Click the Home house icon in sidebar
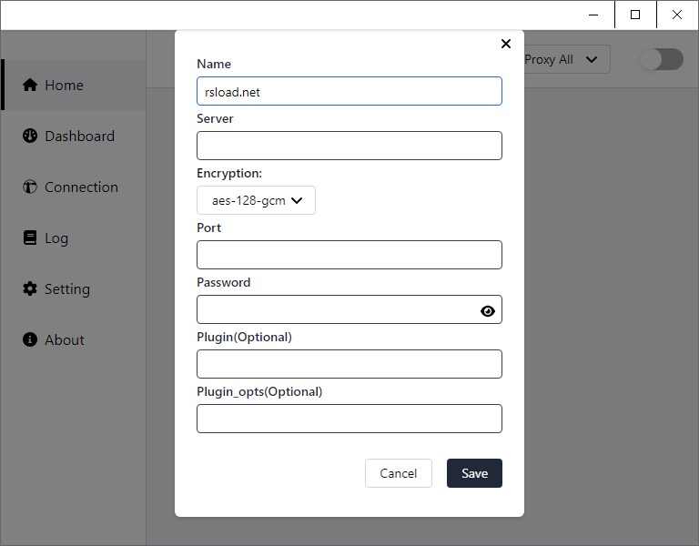Viewport: 699px width, 546px height. (x=30, y=85)
